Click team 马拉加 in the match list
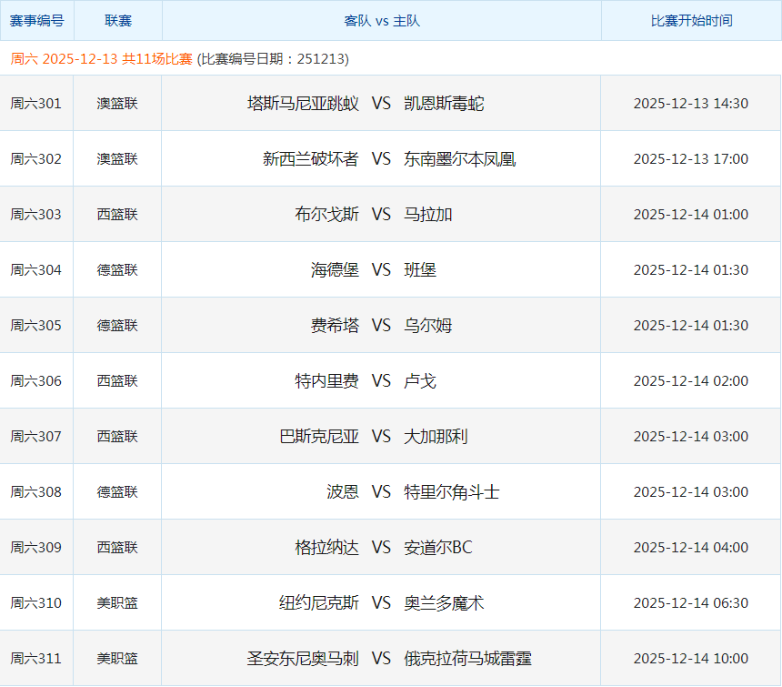The width and height of the screenshot is (782, 687). point(428,215)
